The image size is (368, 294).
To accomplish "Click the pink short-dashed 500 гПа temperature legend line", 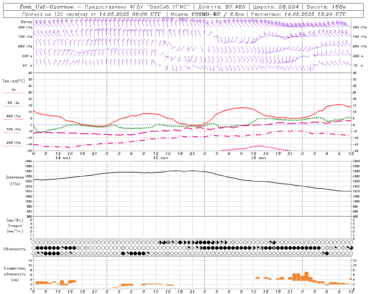I will click(x=13, y=146).
